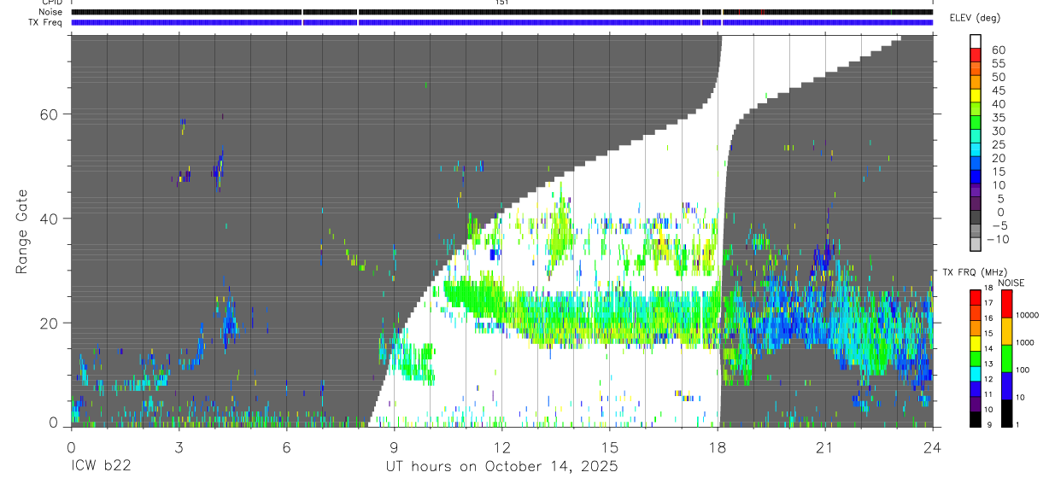The height and width of the screenshot is (484, 1049).
Task: Click the blue 11-12 MHz TX FRQ swatch
Action: pyautogui.click(x=975, y=388)
